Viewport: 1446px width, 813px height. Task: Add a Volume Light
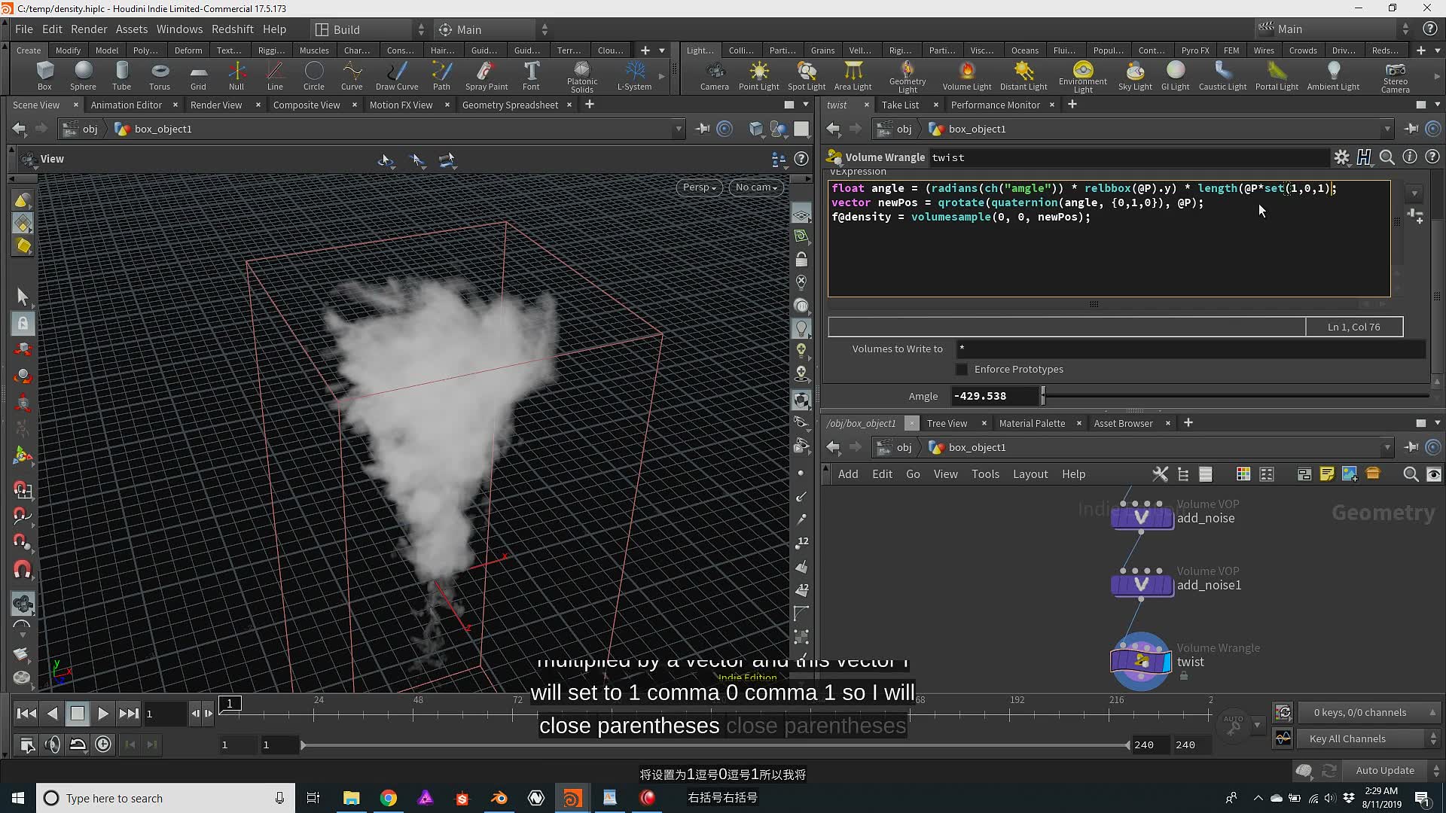pos(967,76)
